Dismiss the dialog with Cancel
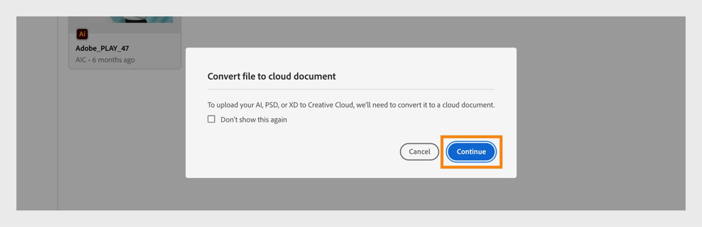The width and height of the screenshot is (702, 227). (419, 152)
